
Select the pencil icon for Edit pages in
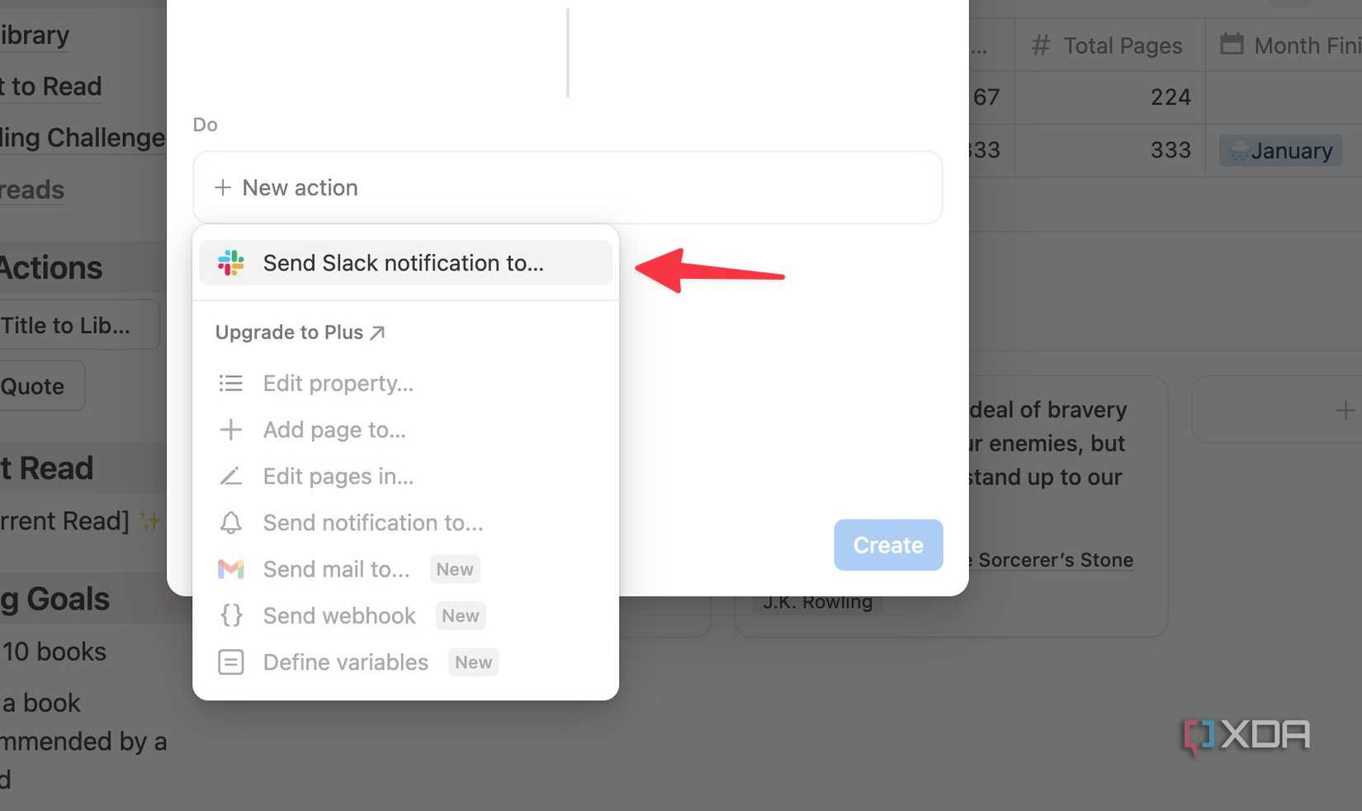click(x=231, y=476)
